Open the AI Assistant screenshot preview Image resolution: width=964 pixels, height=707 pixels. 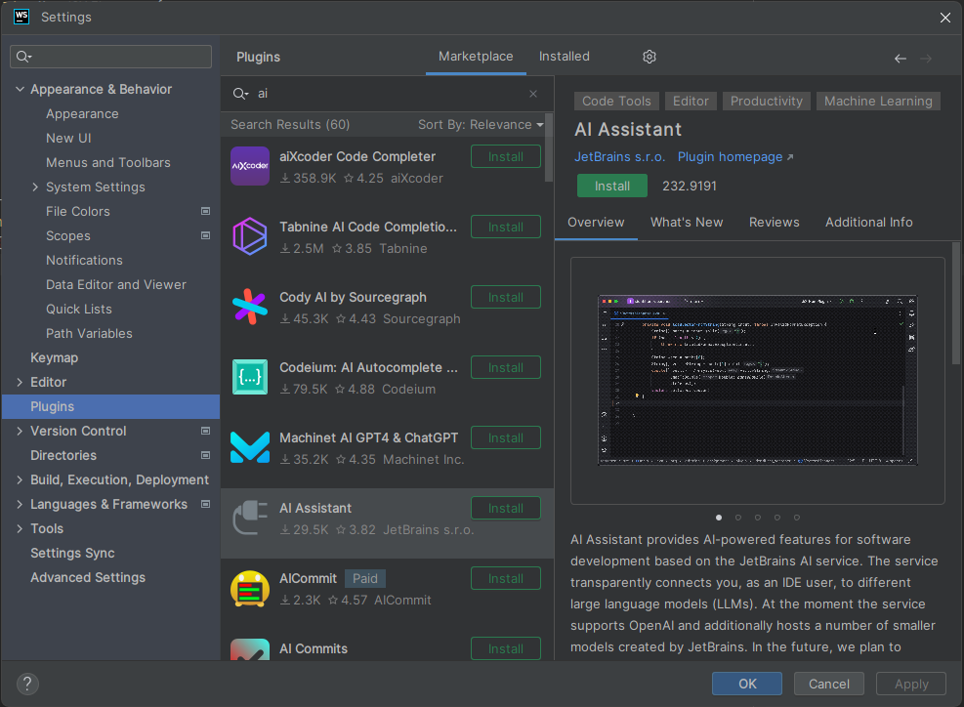coord(758,381)
